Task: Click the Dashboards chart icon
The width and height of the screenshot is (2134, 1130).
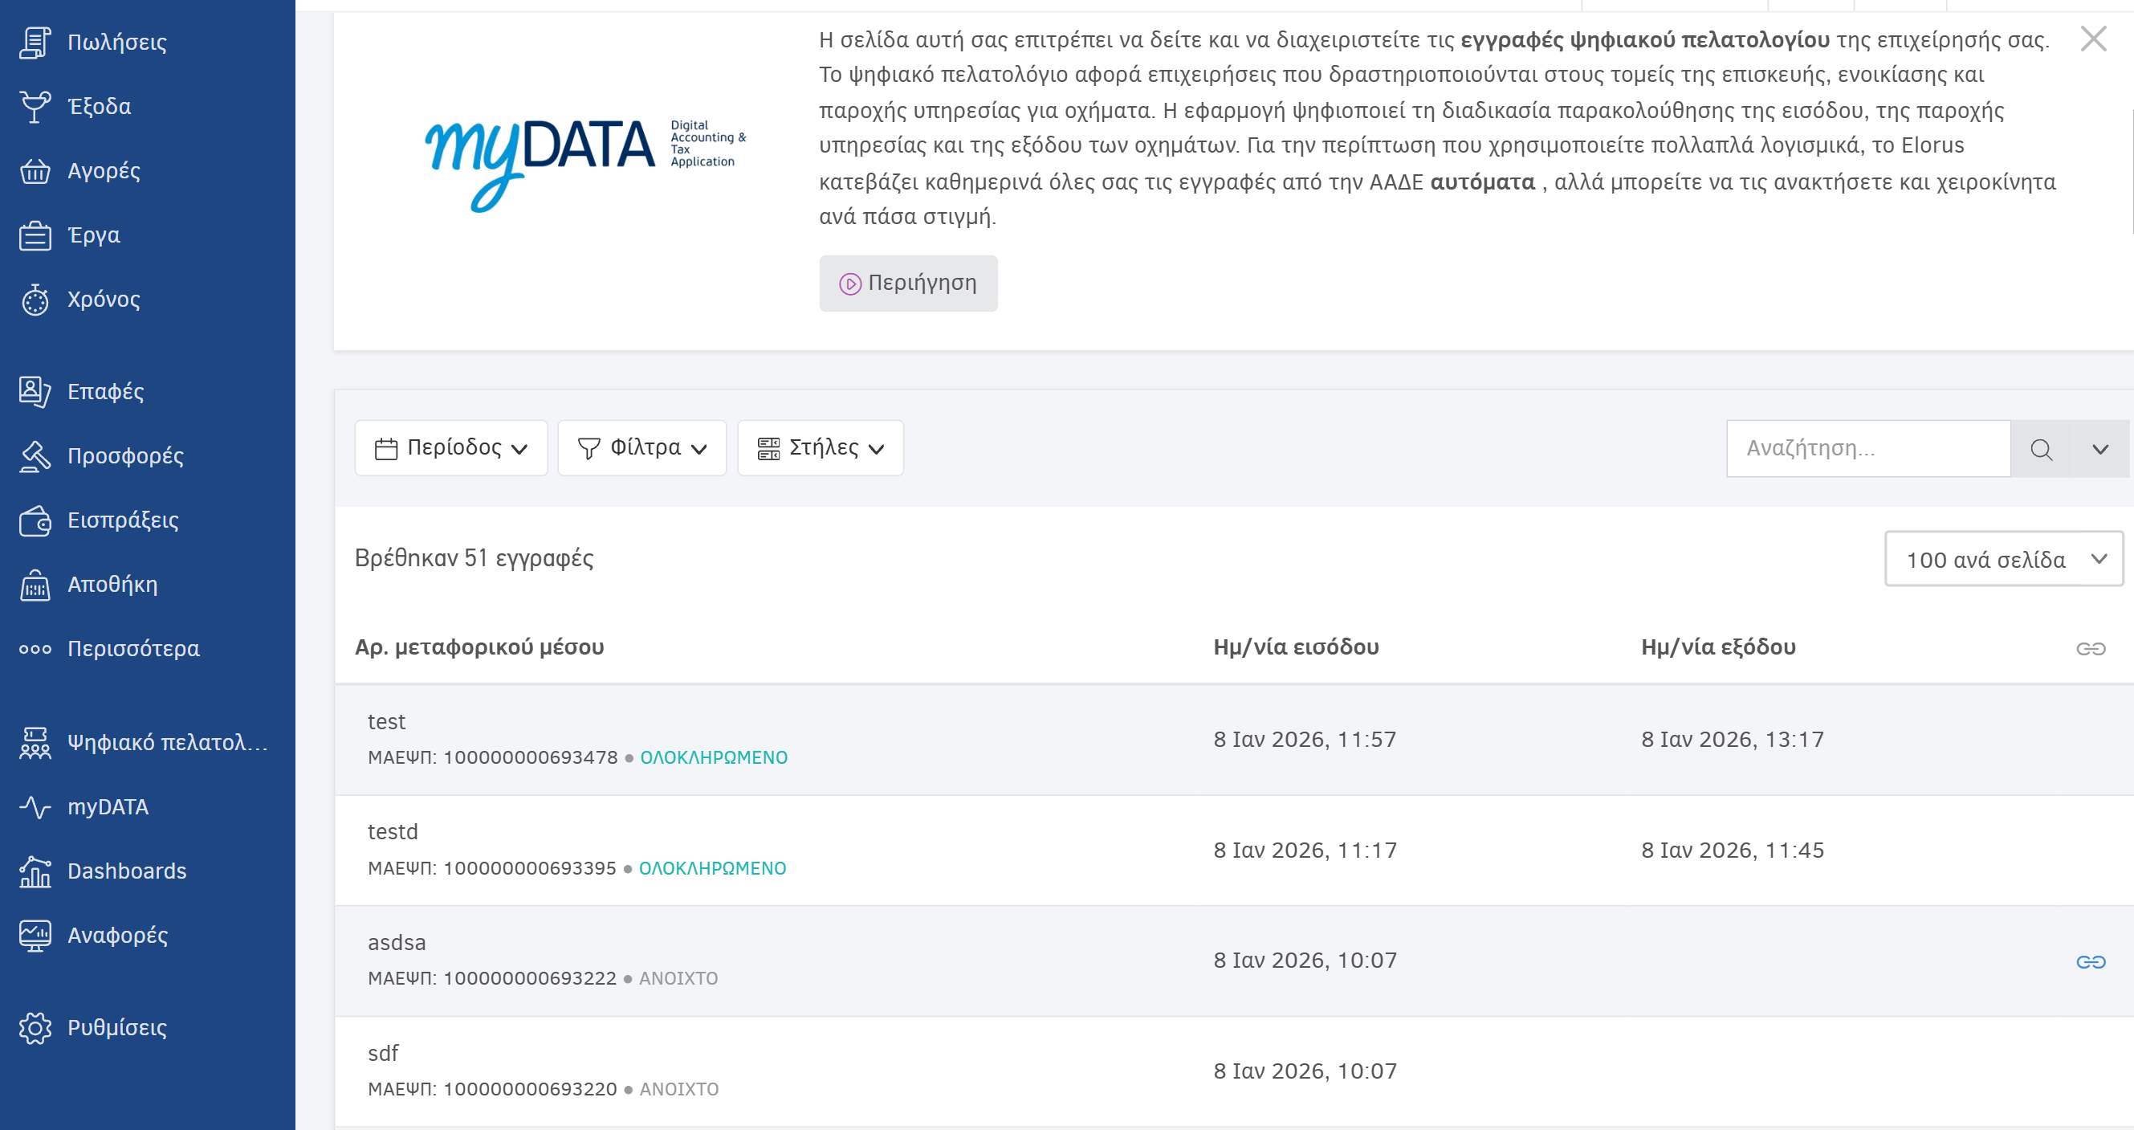Action: click(35, 871)
